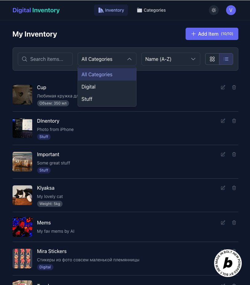
Task: Switch to grid view layout
Action: coord(212,59)
